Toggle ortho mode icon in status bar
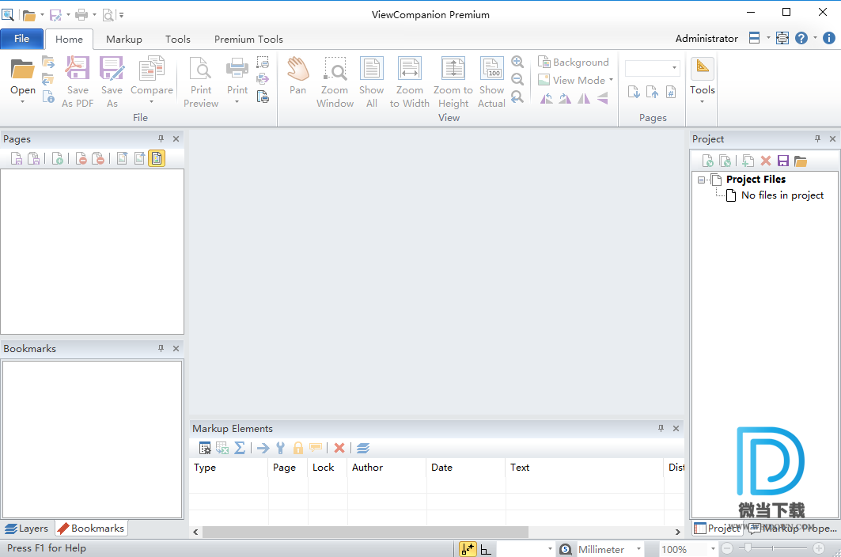 (x=486, y=550)
